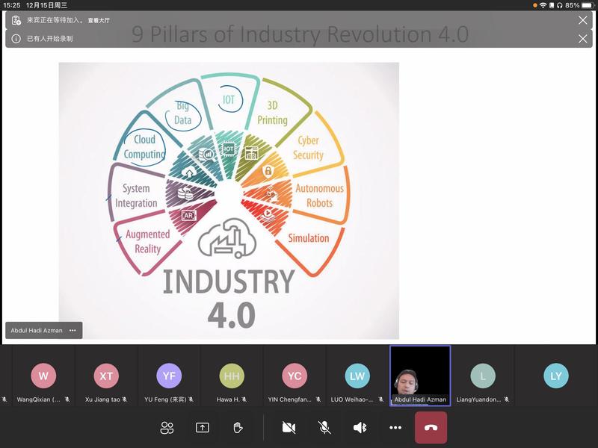Select Abdul Hadi Azman's video tile

(x=420, y=372)
